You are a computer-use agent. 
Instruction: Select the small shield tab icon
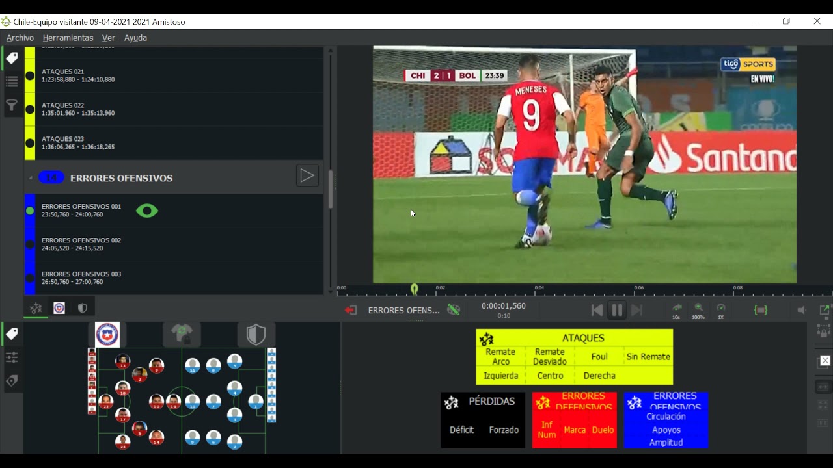click(83, 308)
